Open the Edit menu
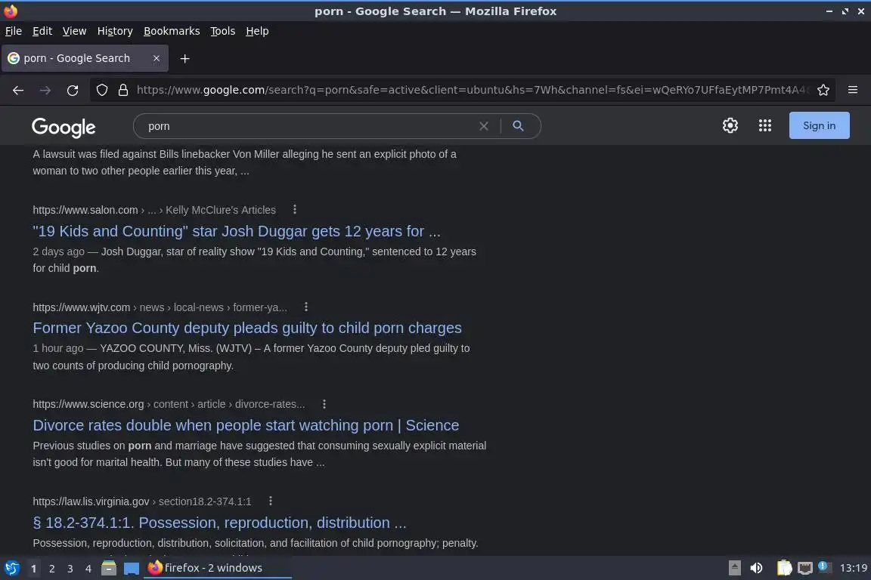The height and width of the screenshot is (580, 871). 42,31
